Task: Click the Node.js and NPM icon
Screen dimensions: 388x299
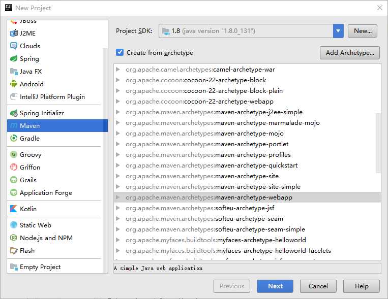Action: point(14,238)
